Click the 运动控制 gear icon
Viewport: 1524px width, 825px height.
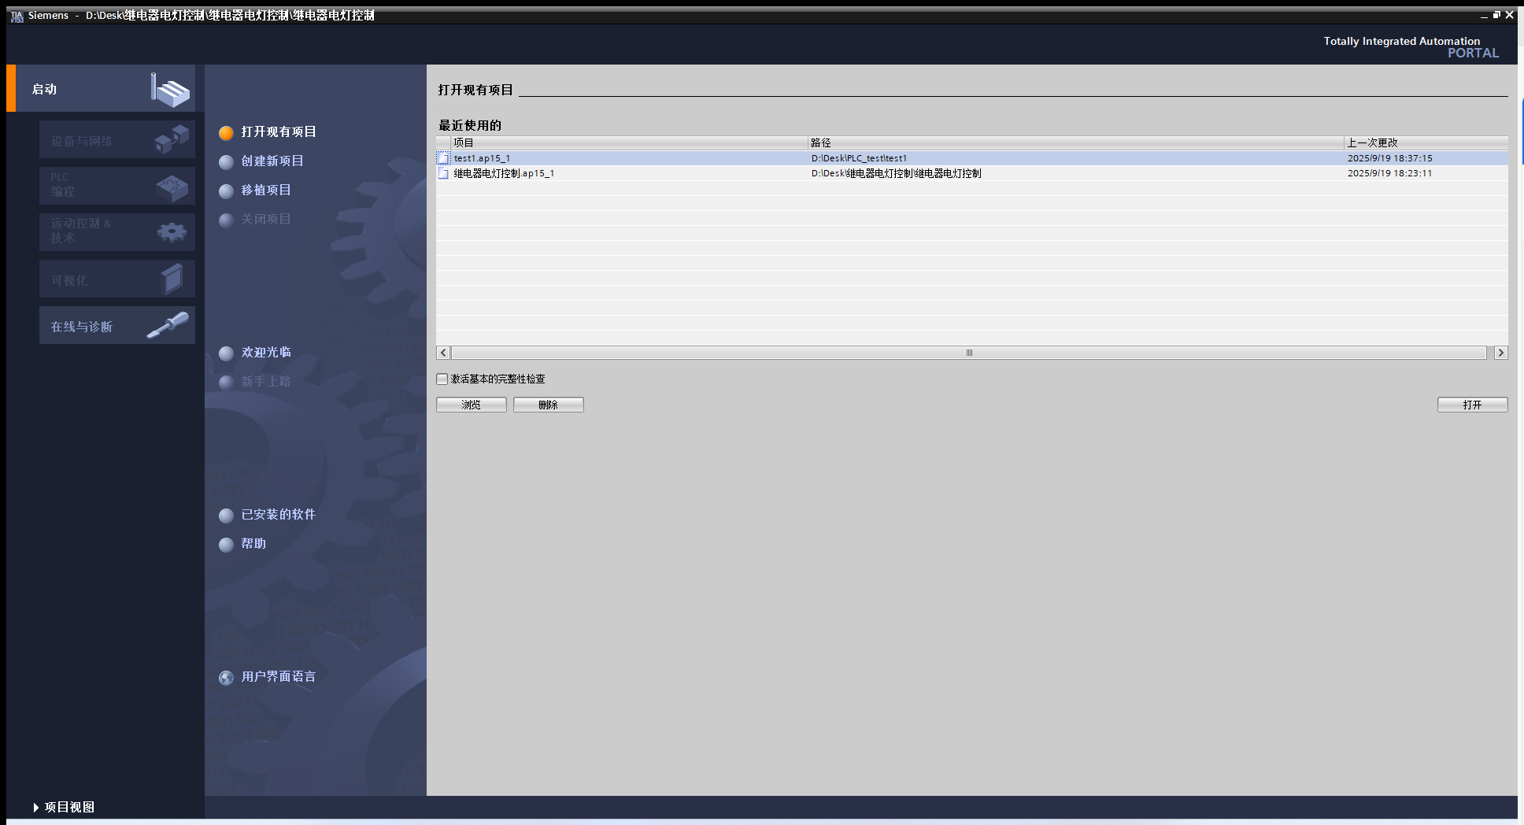[172, 232]
